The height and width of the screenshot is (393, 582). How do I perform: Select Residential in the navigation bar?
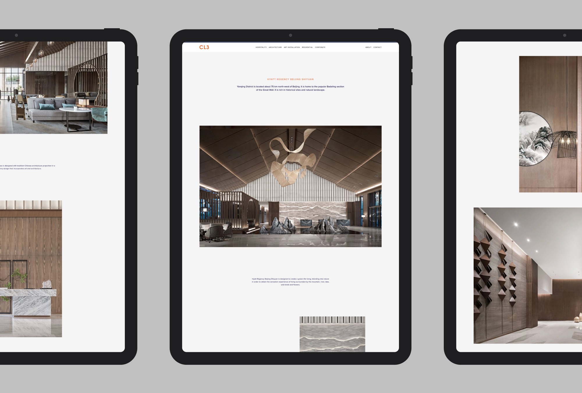(307, 47)
